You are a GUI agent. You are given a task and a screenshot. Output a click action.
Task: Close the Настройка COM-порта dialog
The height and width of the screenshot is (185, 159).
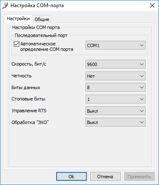[x=152, y=5]
